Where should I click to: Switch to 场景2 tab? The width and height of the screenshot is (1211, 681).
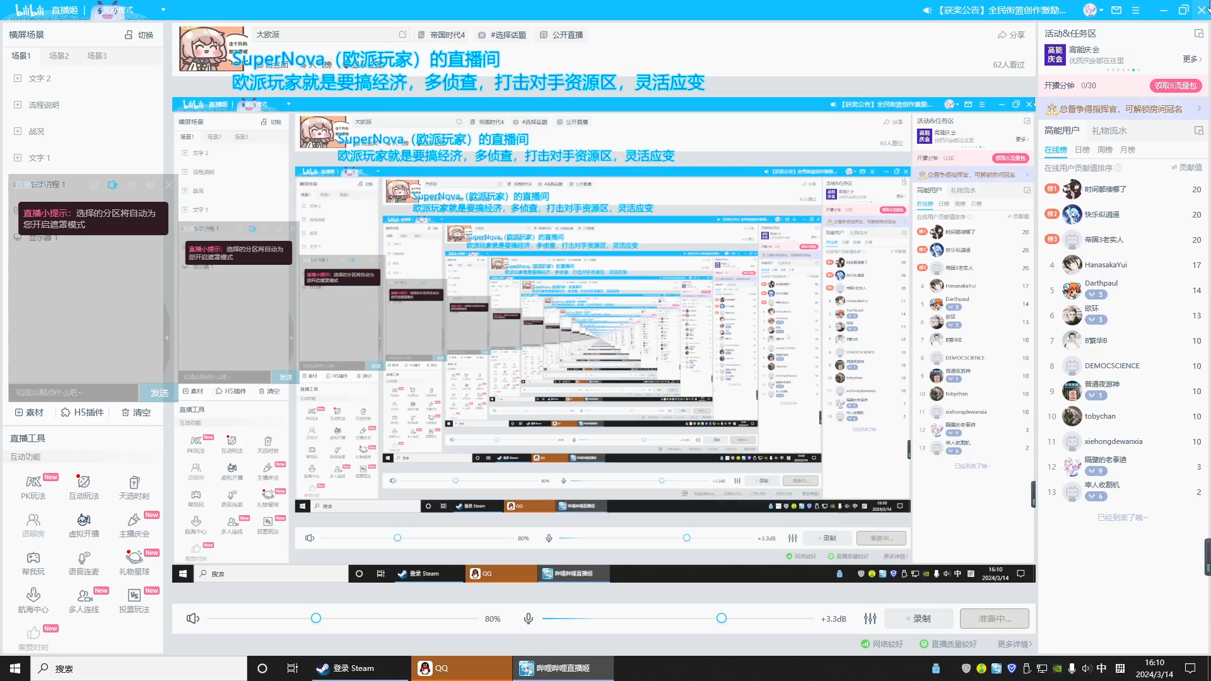tap(59, 55)
